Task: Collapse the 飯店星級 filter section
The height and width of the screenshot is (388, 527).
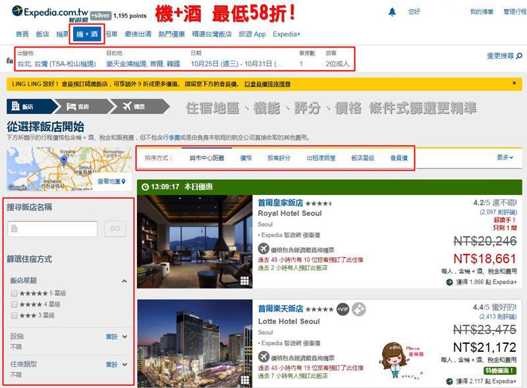Action: (x=125, y=281)
